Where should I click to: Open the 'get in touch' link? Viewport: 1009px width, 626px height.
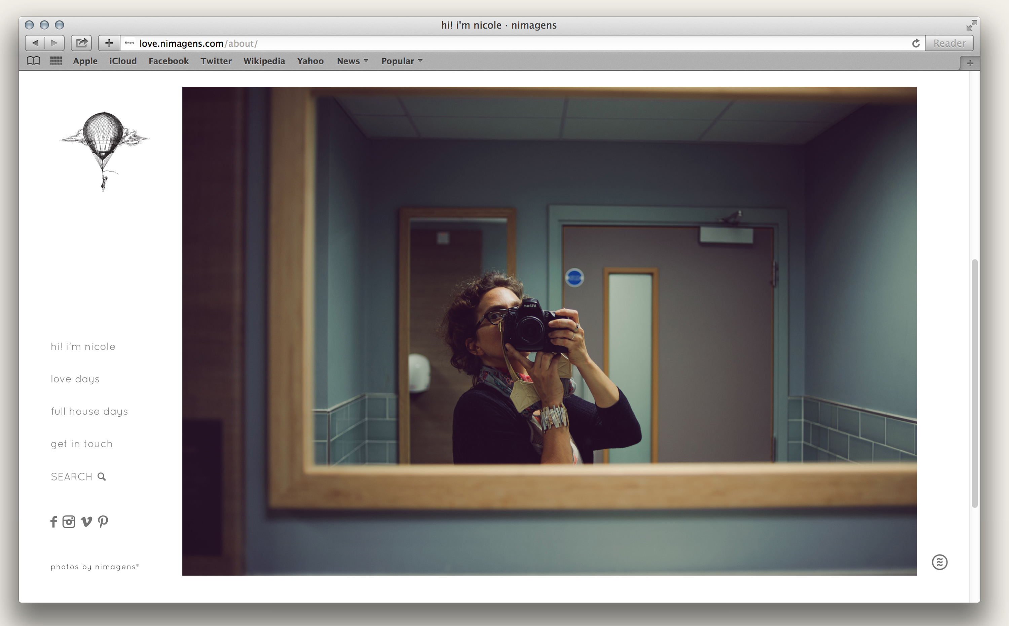coord(82,444)
